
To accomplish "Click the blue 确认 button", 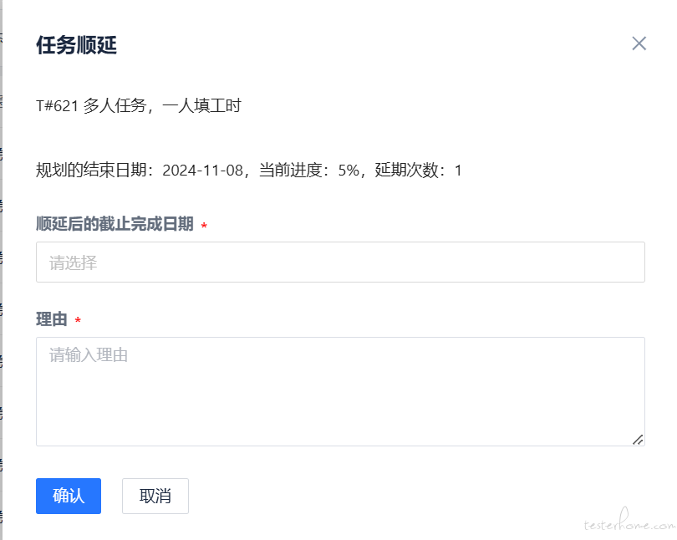I will [x=69, y=496].
